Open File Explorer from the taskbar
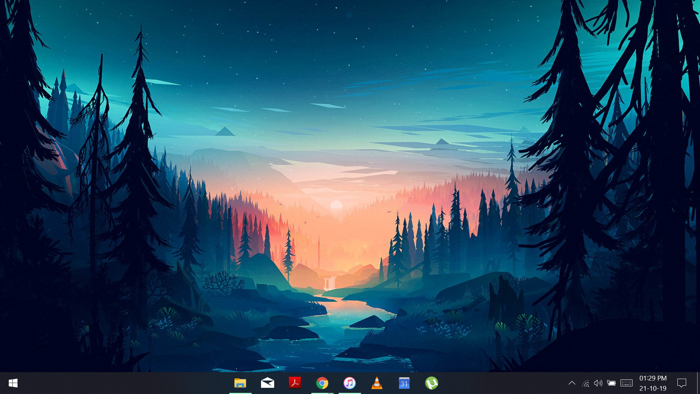 [240, 383]
